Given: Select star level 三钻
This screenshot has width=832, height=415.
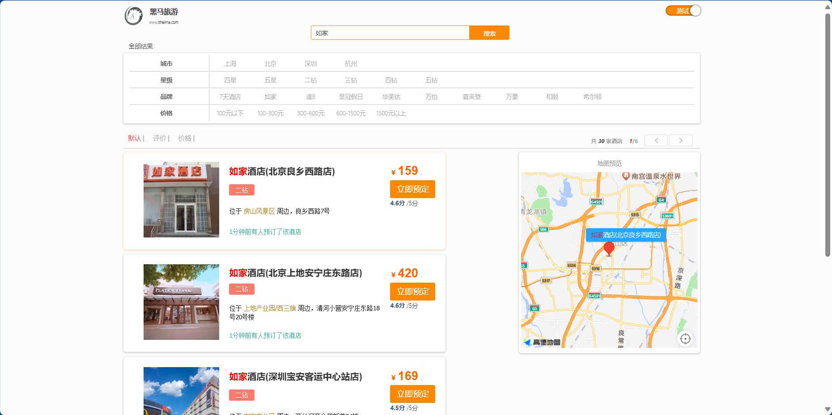Looking at the screenshot, I should coord(351,80).
